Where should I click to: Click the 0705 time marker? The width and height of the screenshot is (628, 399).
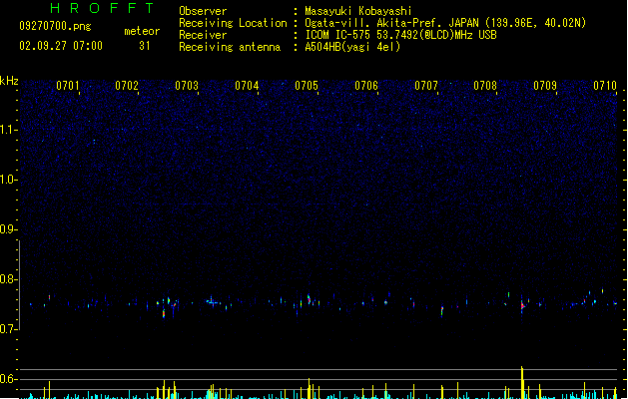pos(307,86)
